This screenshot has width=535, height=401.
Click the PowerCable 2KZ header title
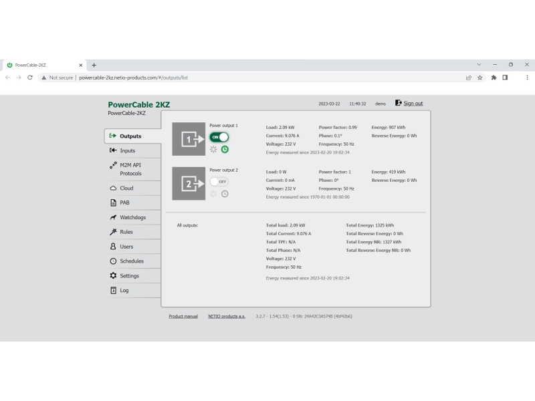pos(139,105)
